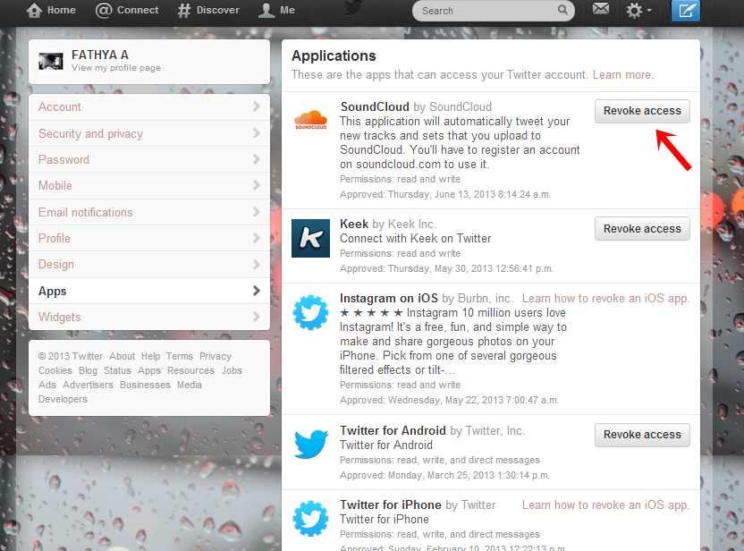Click Learn more link under Applications
This screenshot has width=744, height=551.
pos(623,75)
